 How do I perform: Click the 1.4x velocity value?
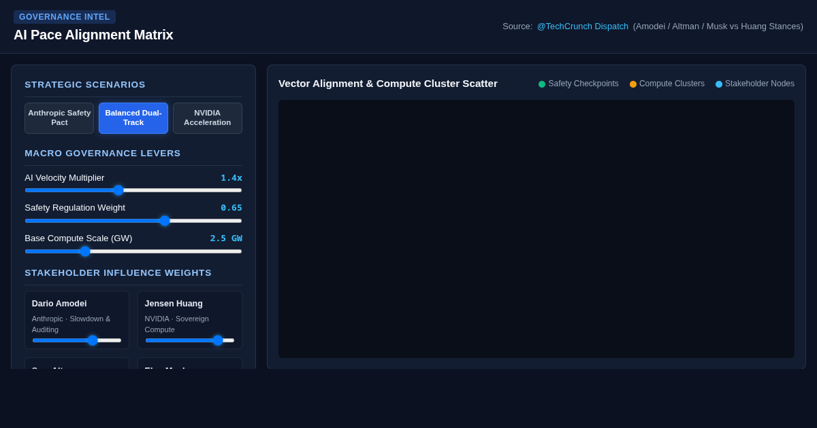231,178
